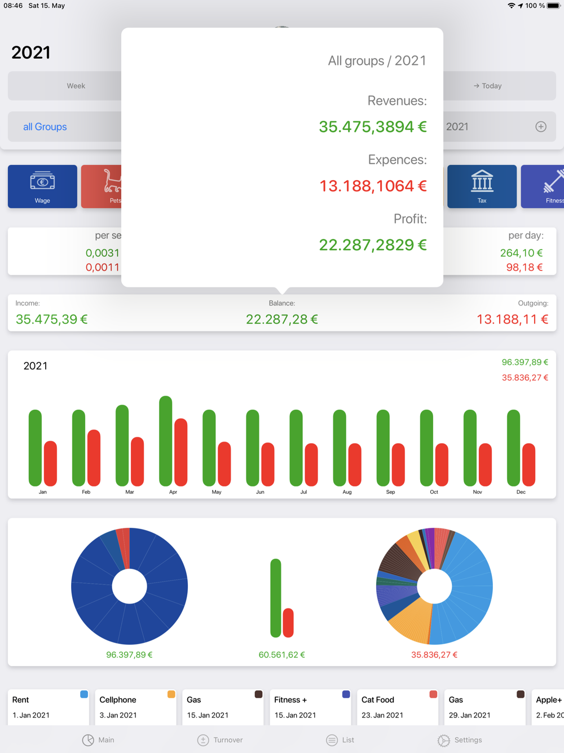Click the 96.397,89 € label under income donut
Screen dimensions: 564x753
tap(129, 655)
